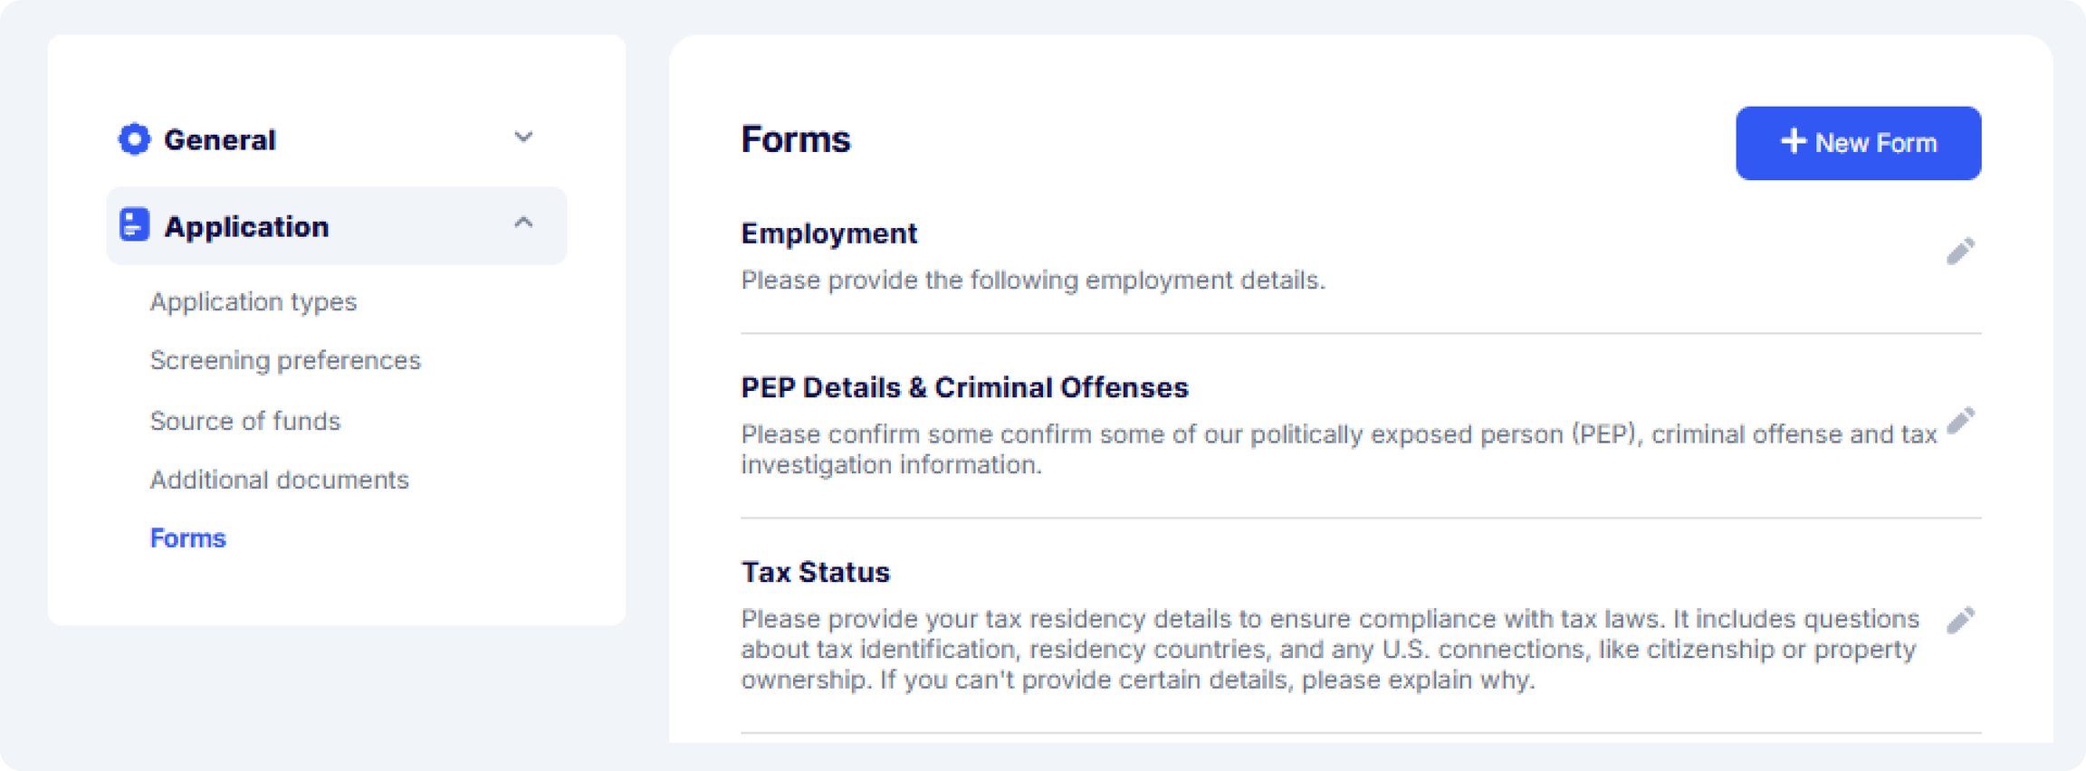Go to Screening preferences
2086x771 pixels.
click(x=285, y=360)
